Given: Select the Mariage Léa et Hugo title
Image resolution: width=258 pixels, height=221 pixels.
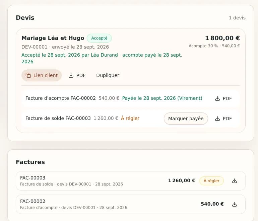Looking at the screenshot, I should [x=53, y=38].
